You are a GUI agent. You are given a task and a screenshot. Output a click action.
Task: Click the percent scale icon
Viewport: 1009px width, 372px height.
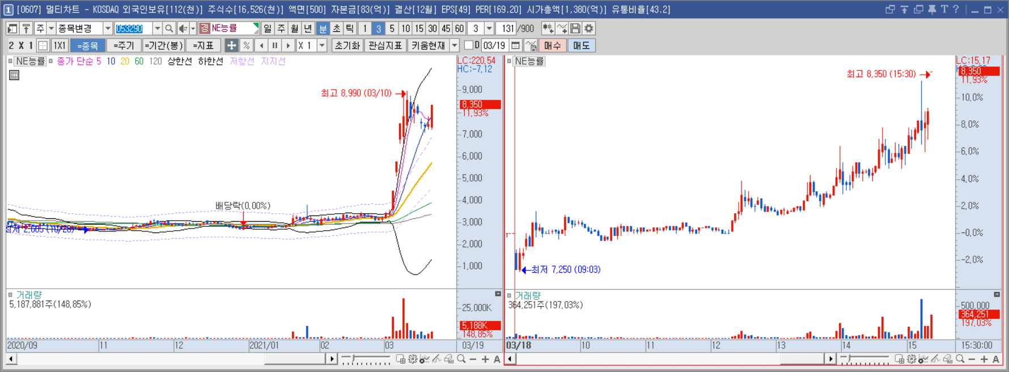(x=246, y=45)
